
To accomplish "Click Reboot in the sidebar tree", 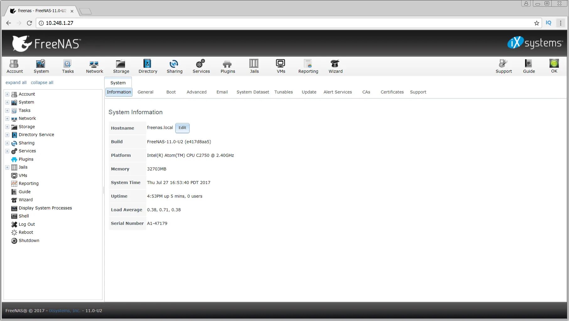I will point(26,232).
